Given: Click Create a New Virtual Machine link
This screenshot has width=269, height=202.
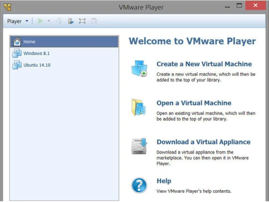Looking at the screenshot, I should point(204,64).
